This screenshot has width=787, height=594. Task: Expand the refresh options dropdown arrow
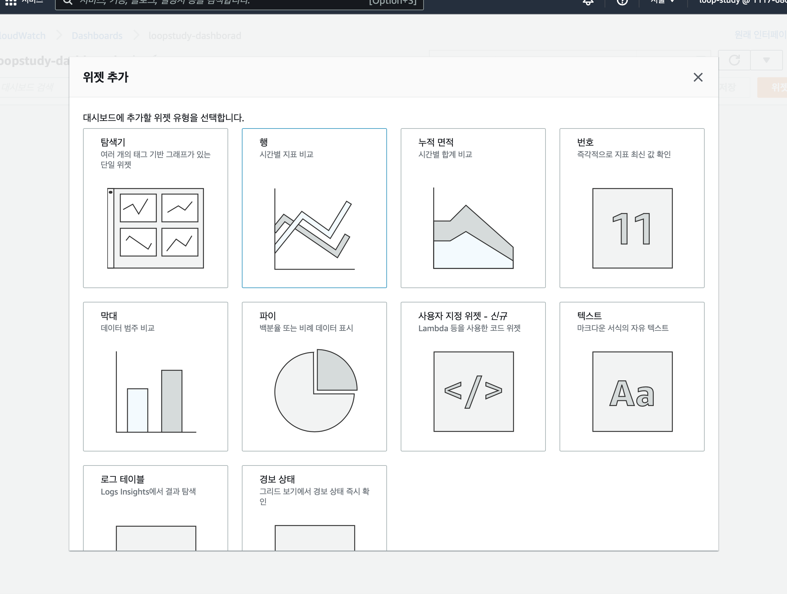click(767, 60)
